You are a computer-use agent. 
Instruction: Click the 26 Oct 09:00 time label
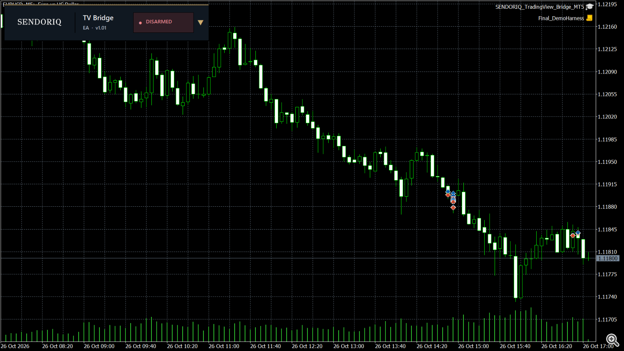tap(99, 346)
